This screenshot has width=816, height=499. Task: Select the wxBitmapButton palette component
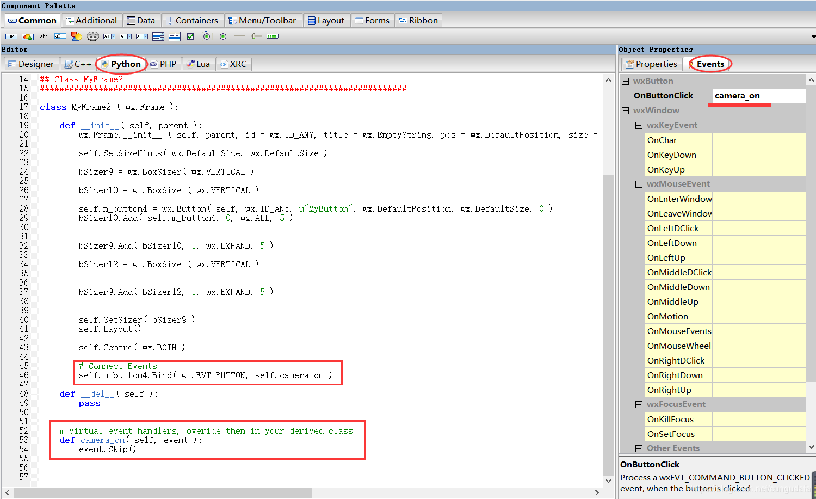[x=28, y=36]
